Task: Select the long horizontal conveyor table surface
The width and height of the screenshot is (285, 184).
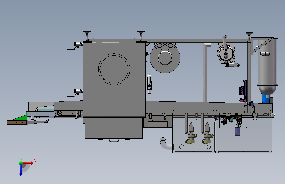Action: pos(209,108)
